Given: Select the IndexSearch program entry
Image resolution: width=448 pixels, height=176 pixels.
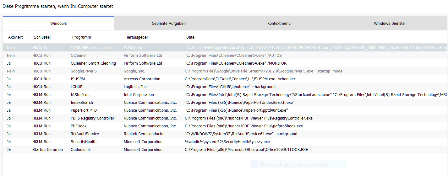Looking at the screenshot, I should [x=82, y=103].
